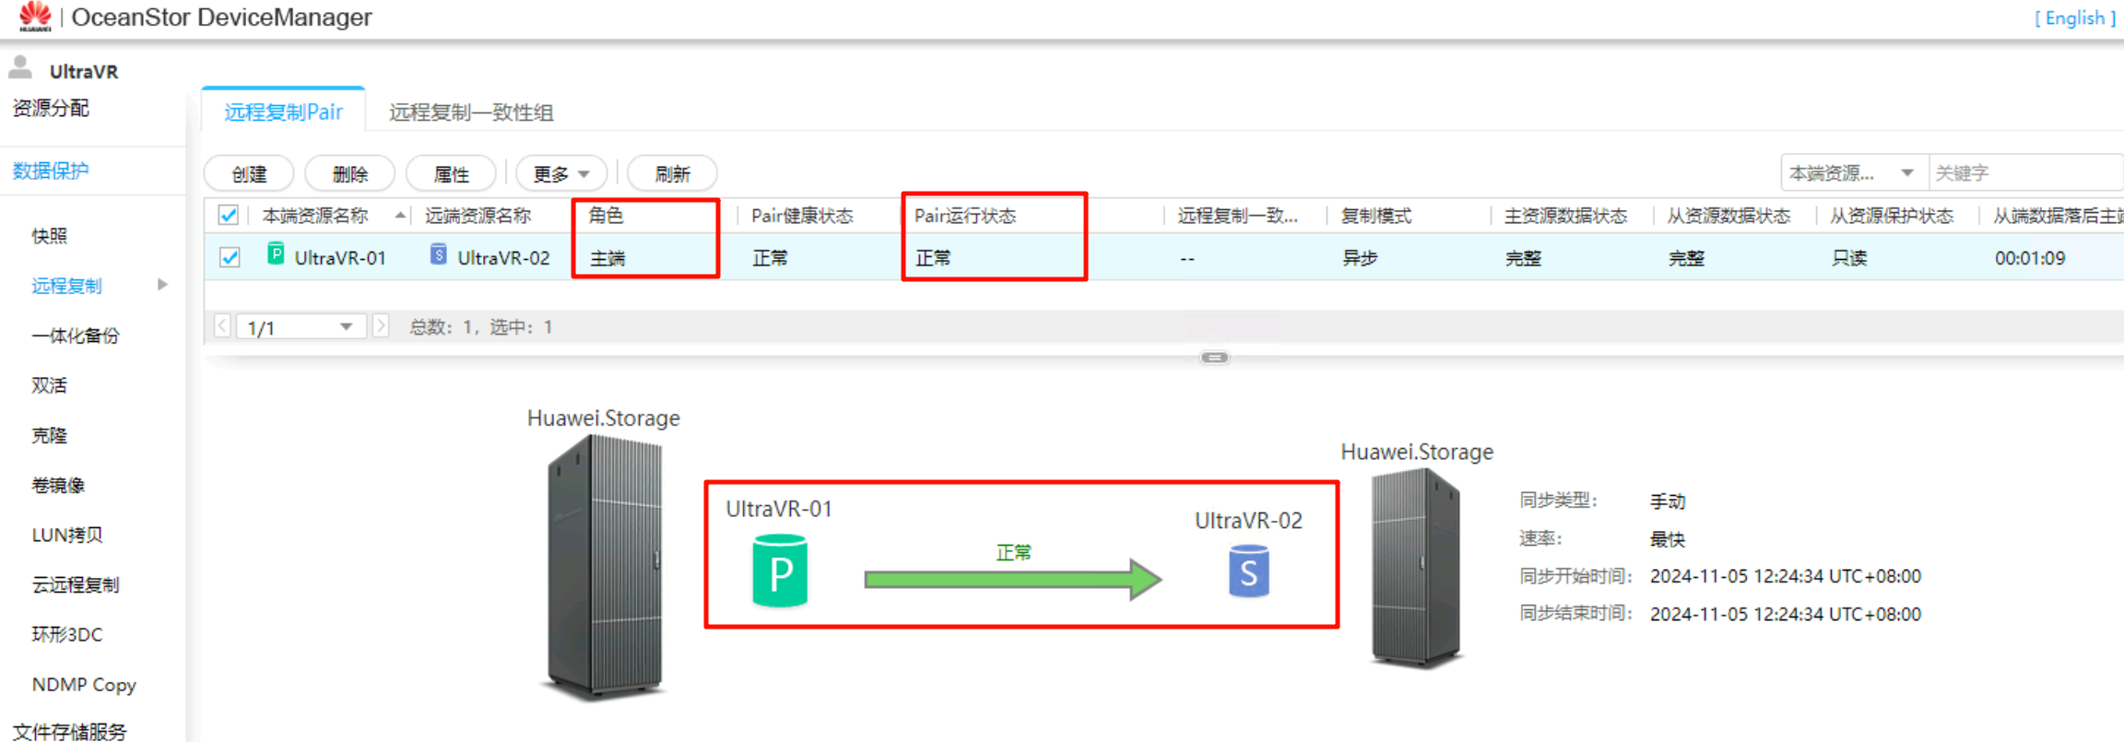Click the 创建 button

click(x=249, y=173)
